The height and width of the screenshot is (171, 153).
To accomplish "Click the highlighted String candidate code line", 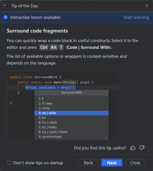I will 51,87.
